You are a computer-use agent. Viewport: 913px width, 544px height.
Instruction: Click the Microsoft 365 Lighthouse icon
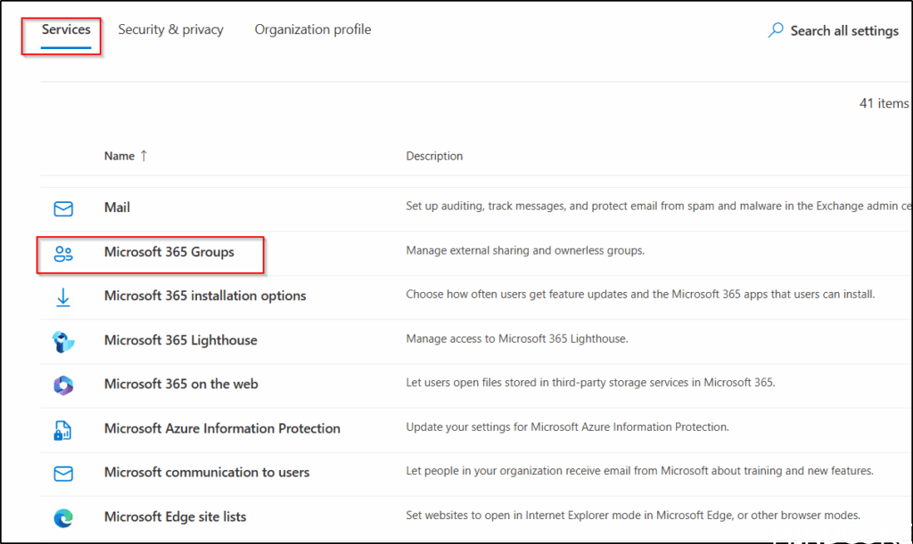click(63, 341)
